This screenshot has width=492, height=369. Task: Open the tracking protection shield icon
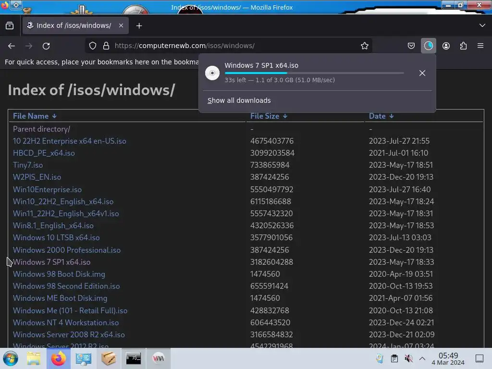[x=93, y=46]
